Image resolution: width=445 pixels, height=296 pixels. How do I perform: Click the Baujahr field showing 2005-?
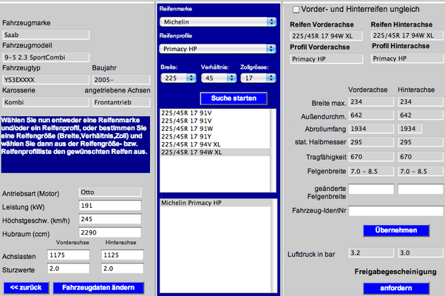(x=121, y=80)
